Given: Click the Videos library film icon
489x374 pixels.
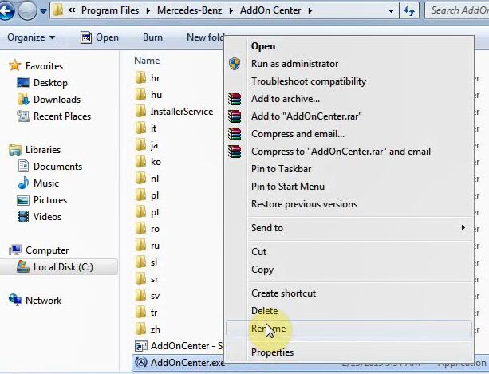Looking at the screenshot, I should coord(23,217).
